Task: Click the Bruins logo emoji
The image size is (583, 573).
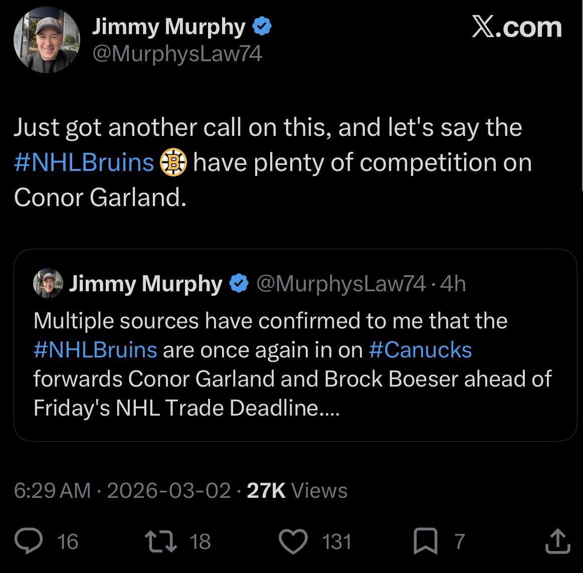Action: (173, 163)
